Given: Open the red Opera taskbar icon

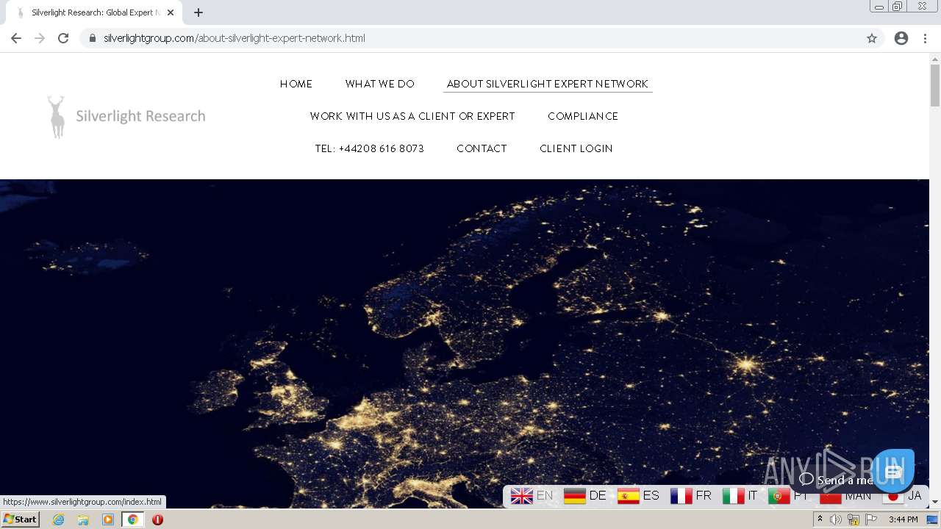Looking at the screenshot, I should [x=157, y=519].
